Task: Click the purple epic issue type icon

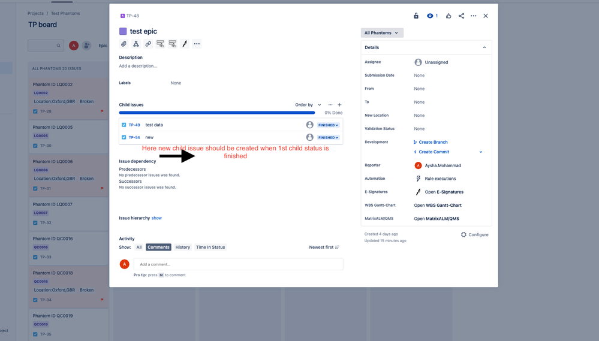Action: pyautogui.click(x=123, y=31)
